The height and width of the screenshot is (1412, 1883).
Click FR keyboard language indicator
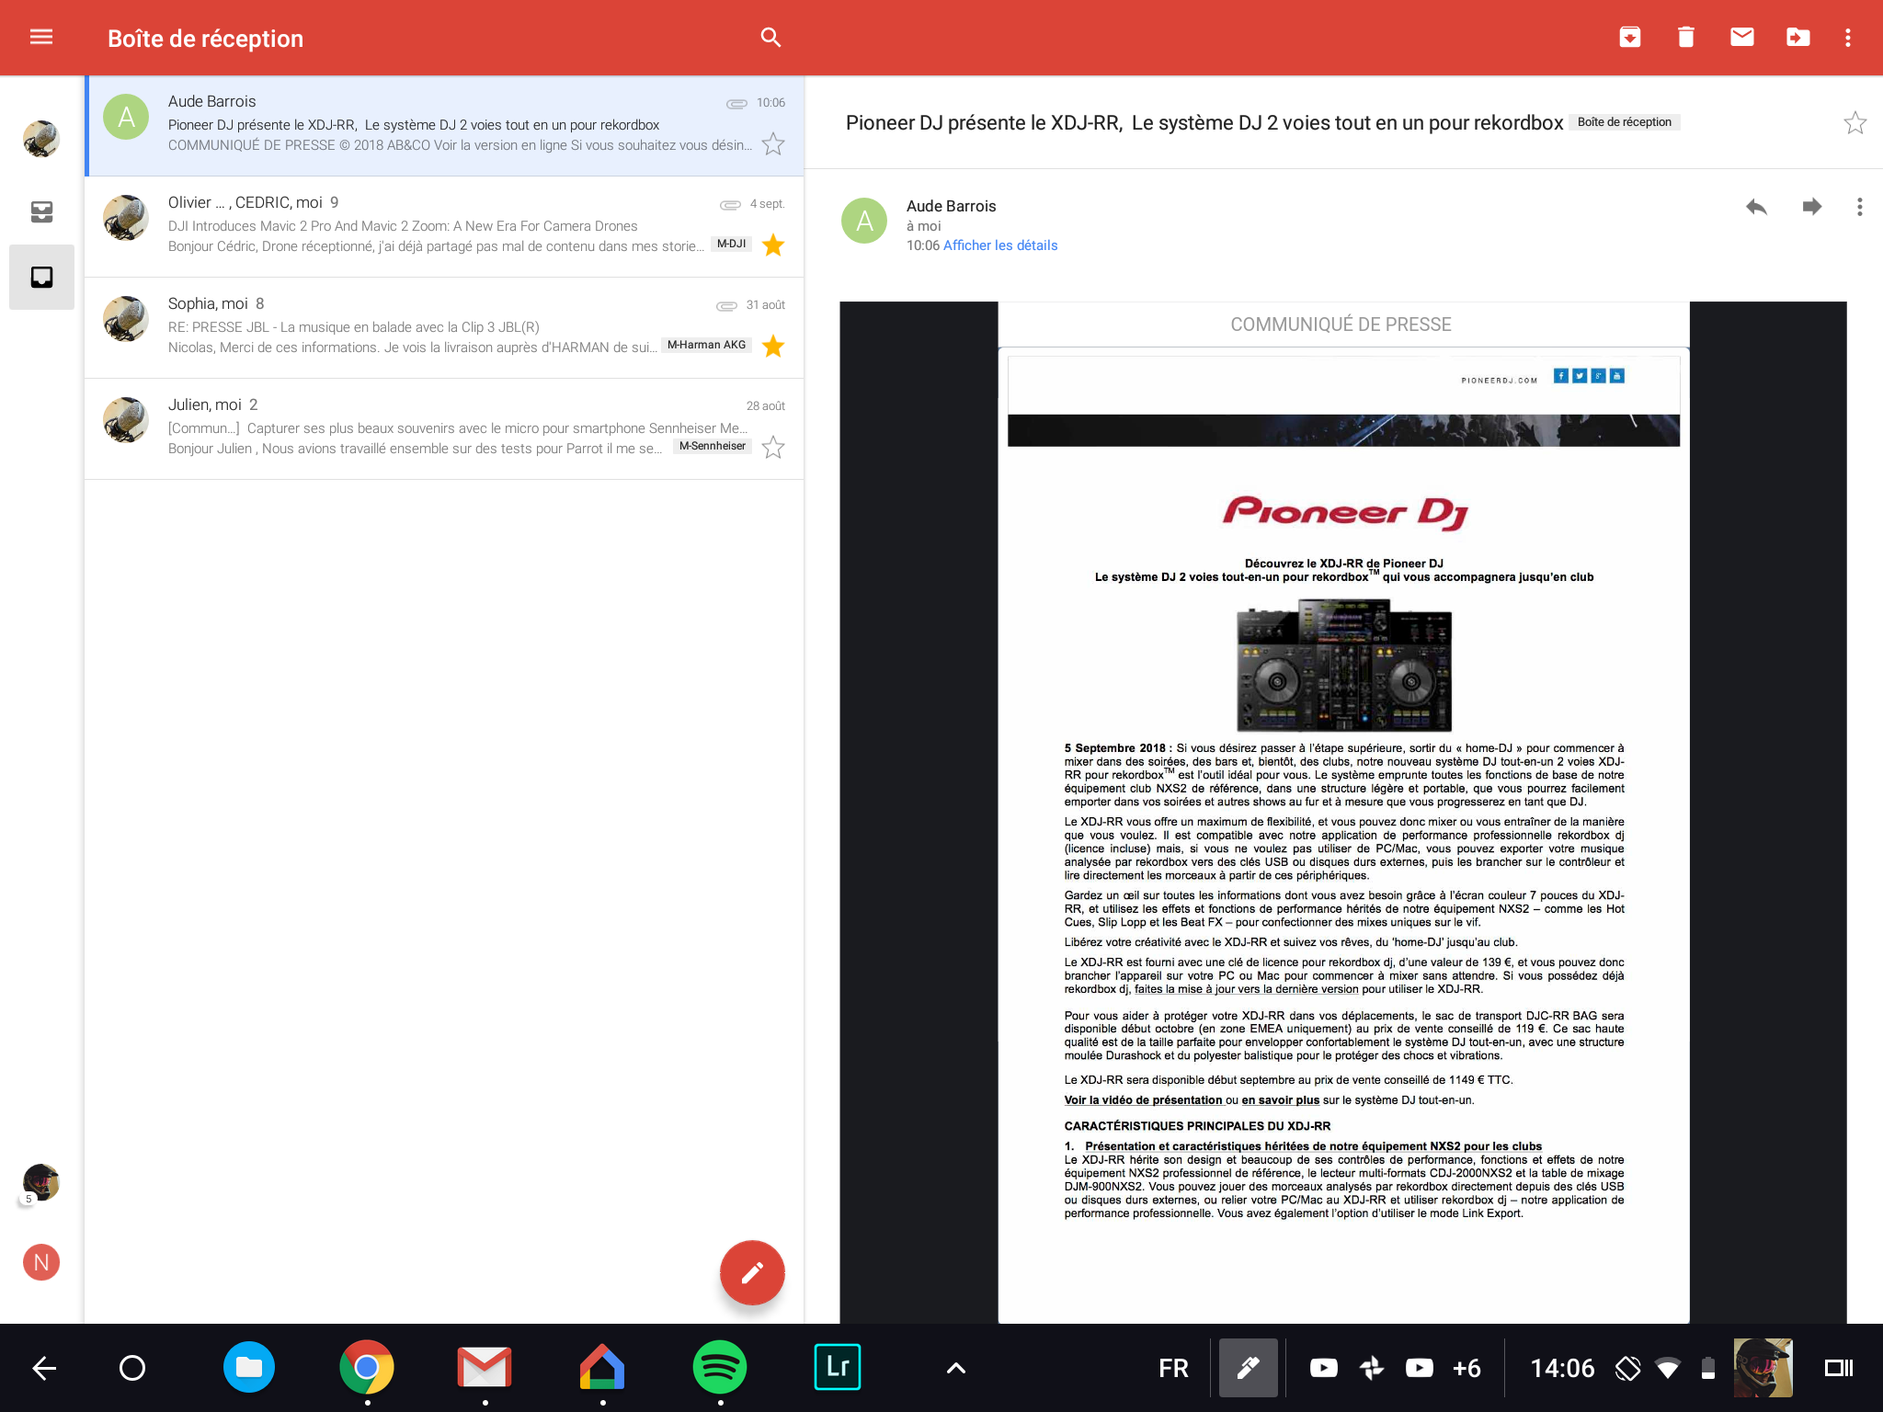[1173, 1368]
